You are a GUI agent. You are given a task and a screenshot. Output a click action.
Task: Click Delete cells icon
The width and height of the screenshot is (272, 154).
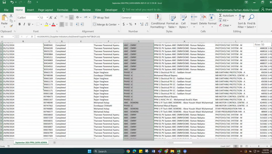tap(203, 18)
